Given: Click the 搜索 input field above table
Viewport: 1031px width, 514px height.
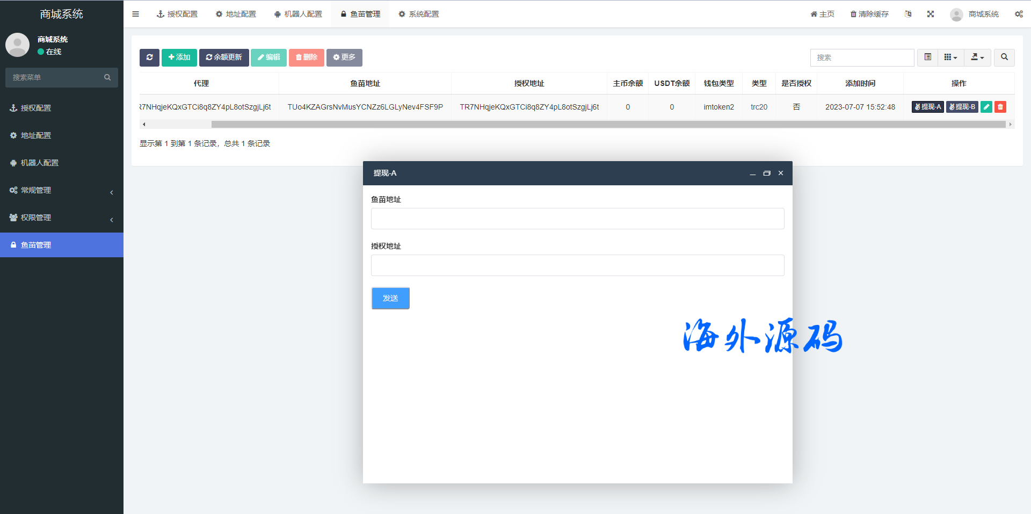Looking at the screenshot, I should [862, 57].
